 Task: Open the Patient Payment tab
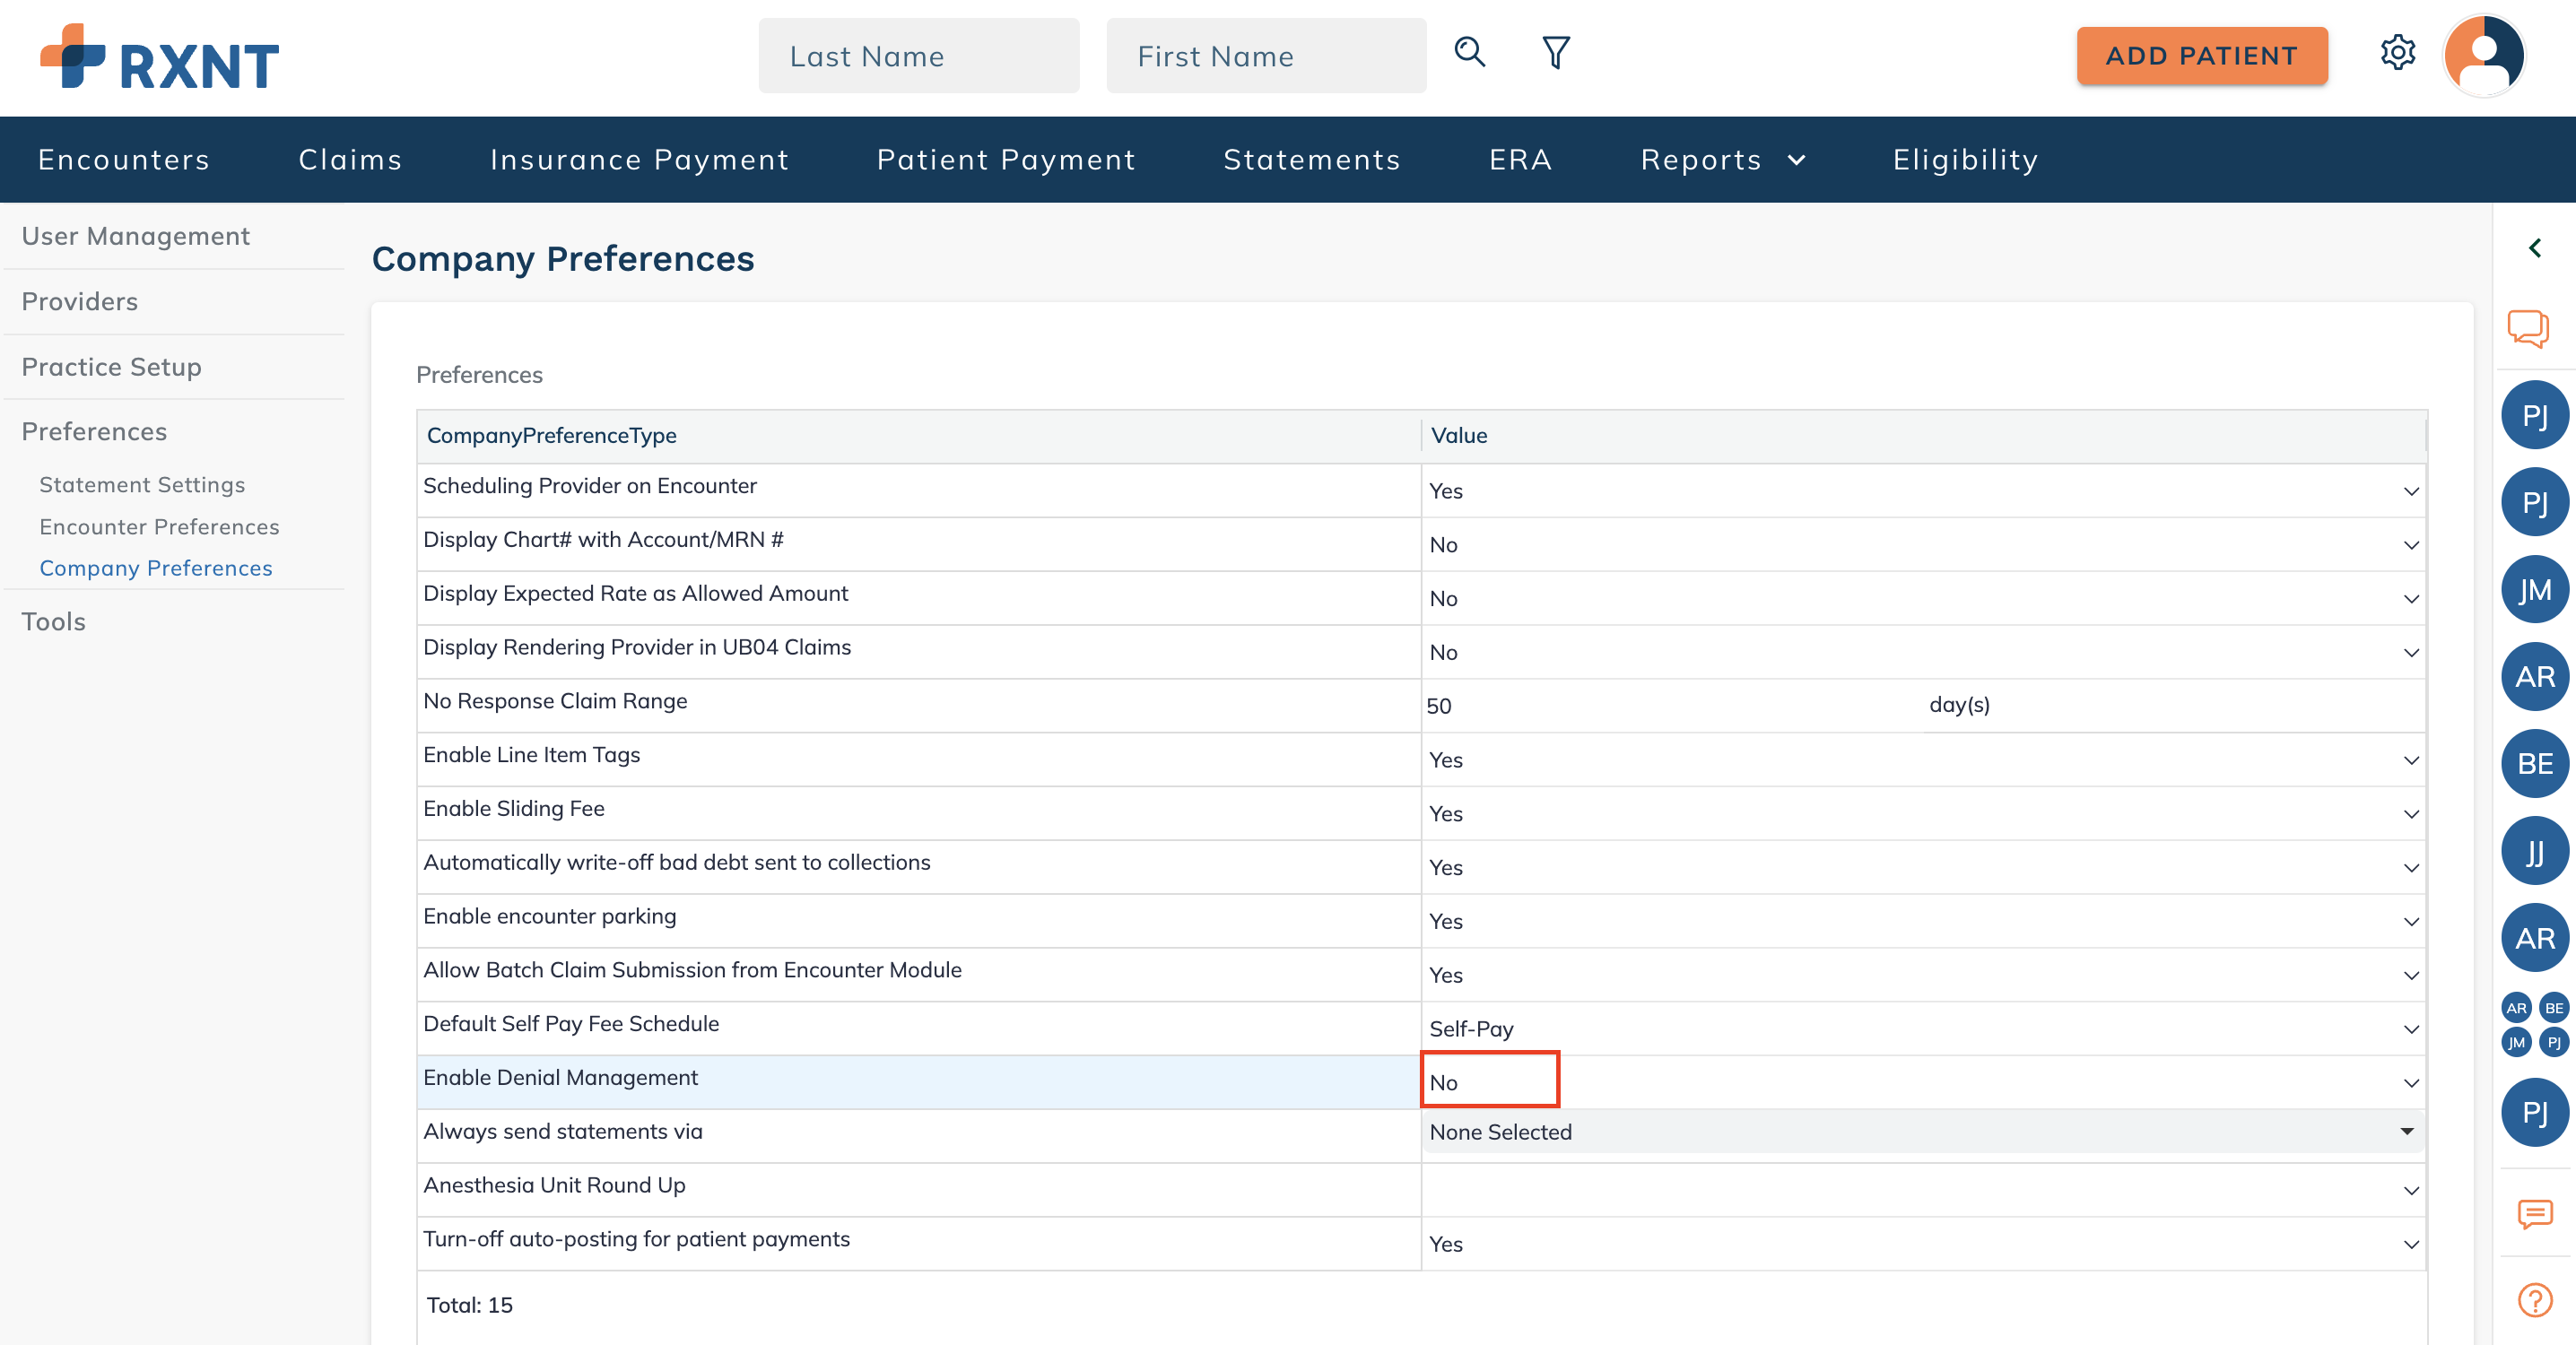tap(1006, 160)
